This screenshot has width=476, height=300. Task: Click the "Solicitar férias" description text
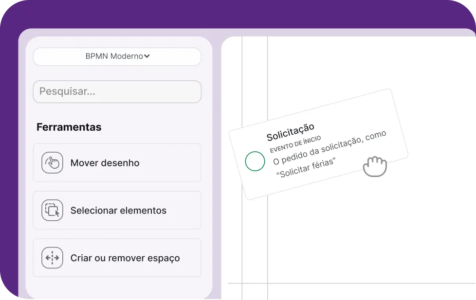[305, 168]
